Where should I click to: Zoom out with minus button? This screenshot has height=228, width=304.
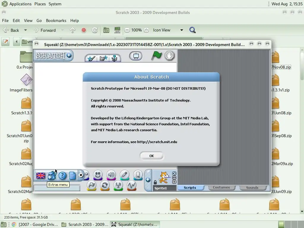point(127,30)
